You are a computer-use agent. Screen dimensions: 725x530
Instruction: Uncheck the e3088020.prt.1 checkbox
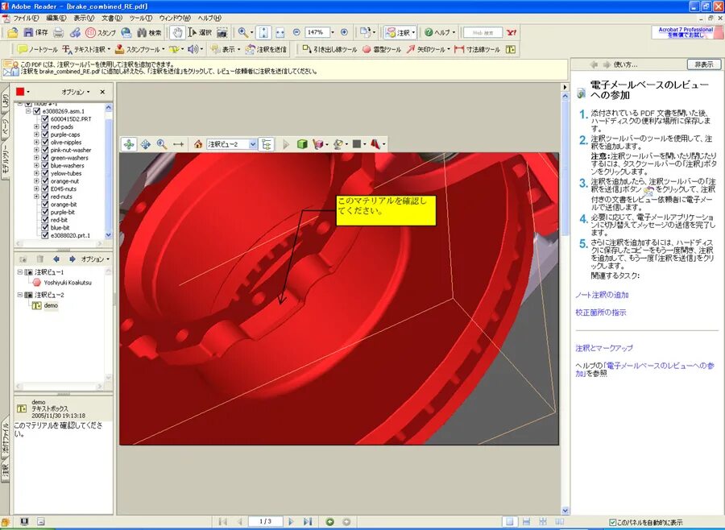coord(45,235)
